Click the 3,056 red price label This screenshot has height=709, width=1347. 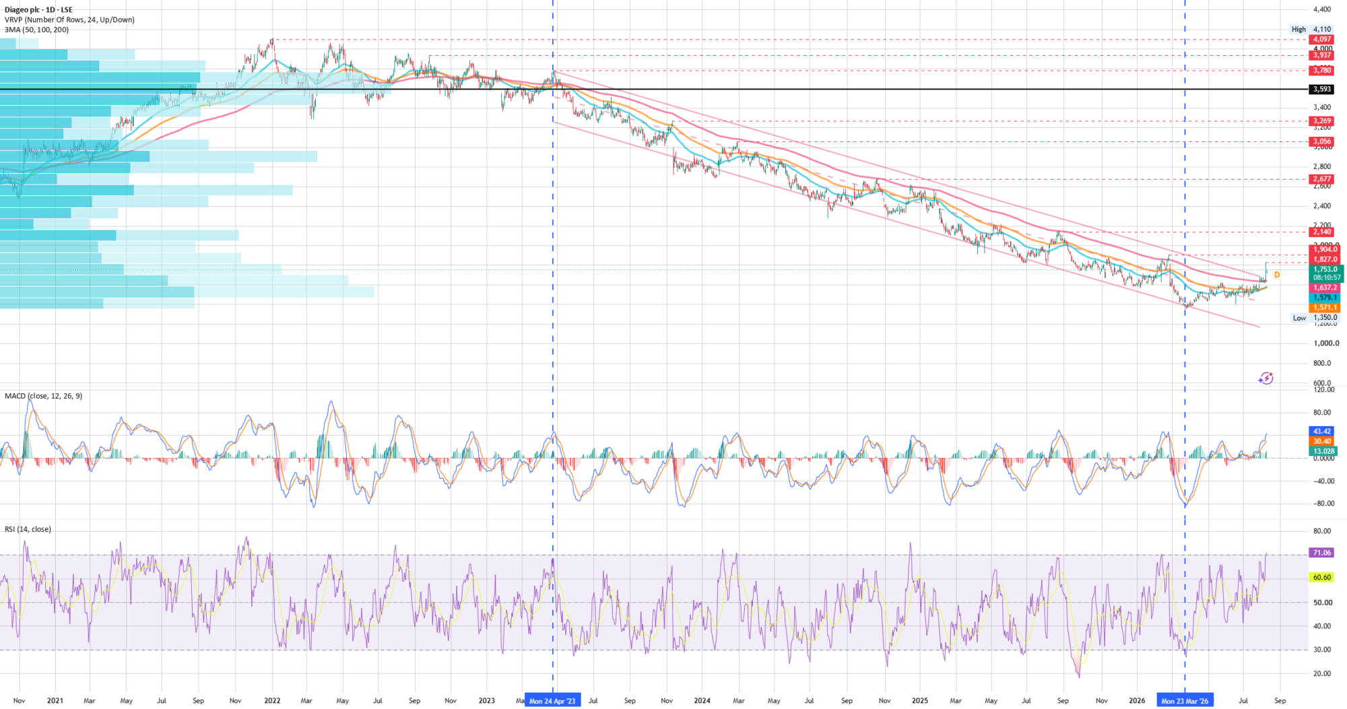pyautogui.click(x=1321, y=141)
